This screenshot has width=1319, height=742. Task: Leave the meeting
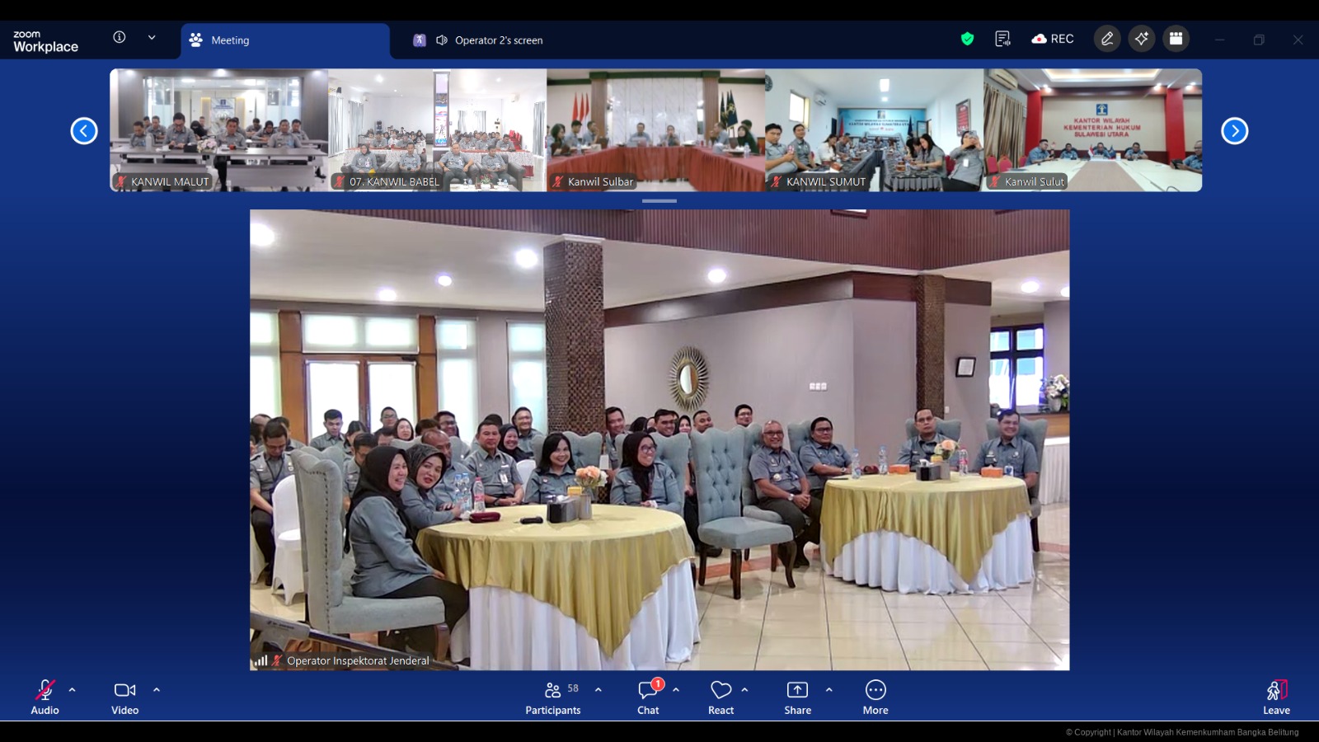(x=1276, y=697)
